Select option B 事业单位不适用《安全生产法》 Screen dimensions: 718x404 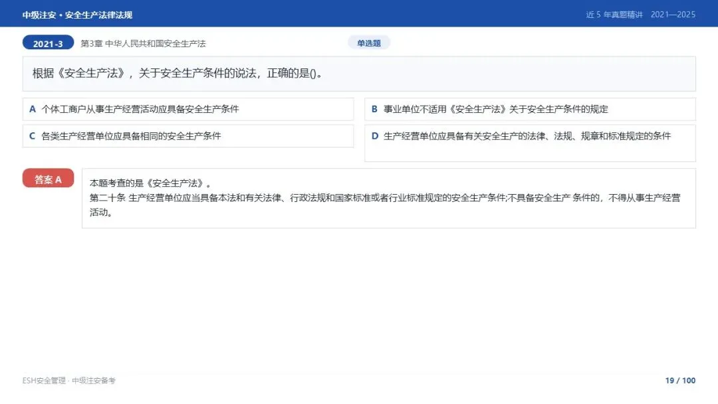(531, 110)
